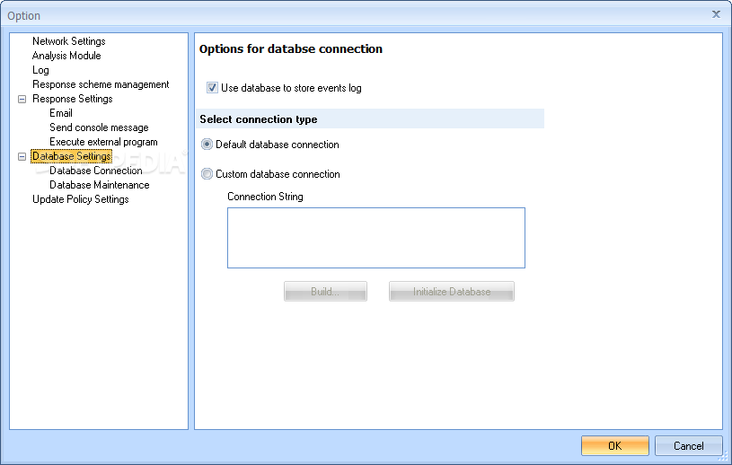Choose Custom database connection radio
732x465 pixels.
tap(207, 174)
